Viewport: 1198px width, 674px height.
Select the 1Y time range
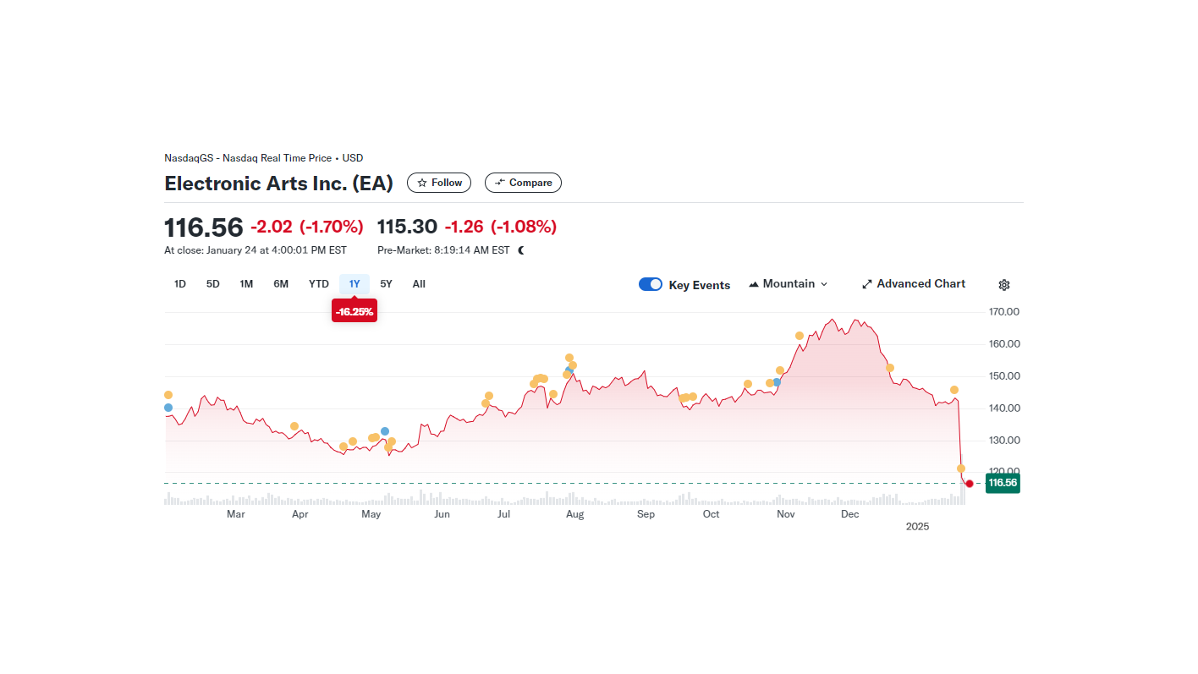354,284
